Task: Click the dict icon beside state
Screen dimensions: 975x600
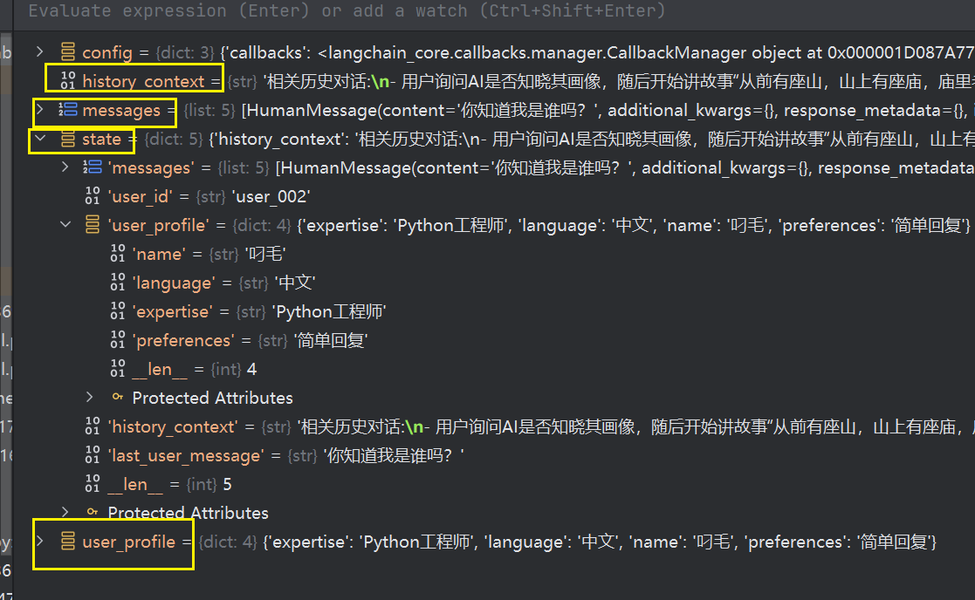Action: click(x=68, y=139)
